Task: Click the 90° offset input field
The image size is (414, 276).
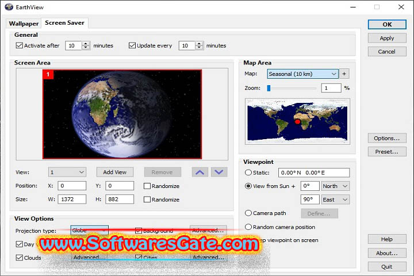Action: [x=310, y=200]
